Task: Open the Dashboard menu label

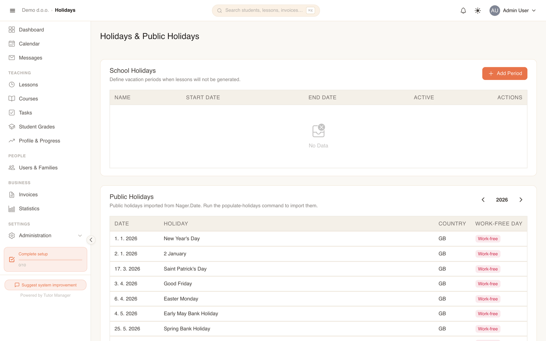Action: [31, 30]
